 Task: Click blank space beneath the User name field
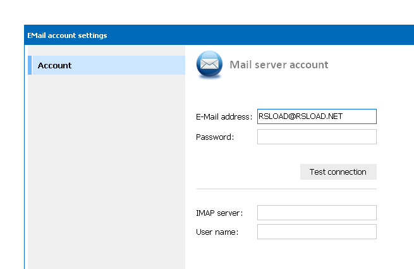click(297, 254)
